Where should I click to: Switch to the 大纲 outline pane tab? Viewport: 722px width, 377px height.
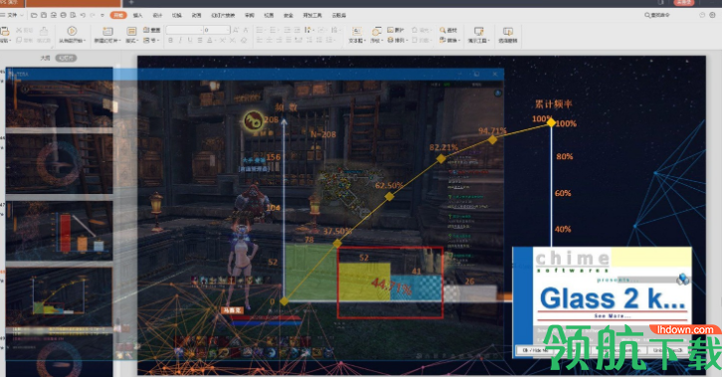coord(45,58)
